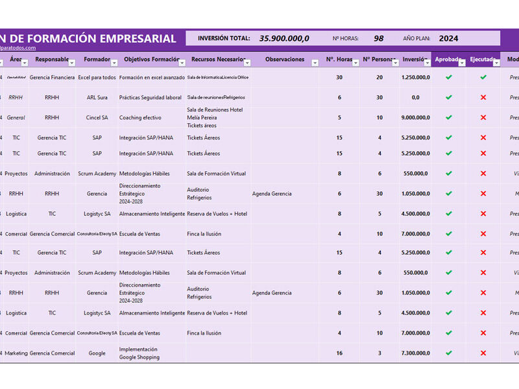
Task: Click Ejecutado red cross in Google Shopping row
Action: 483,353
